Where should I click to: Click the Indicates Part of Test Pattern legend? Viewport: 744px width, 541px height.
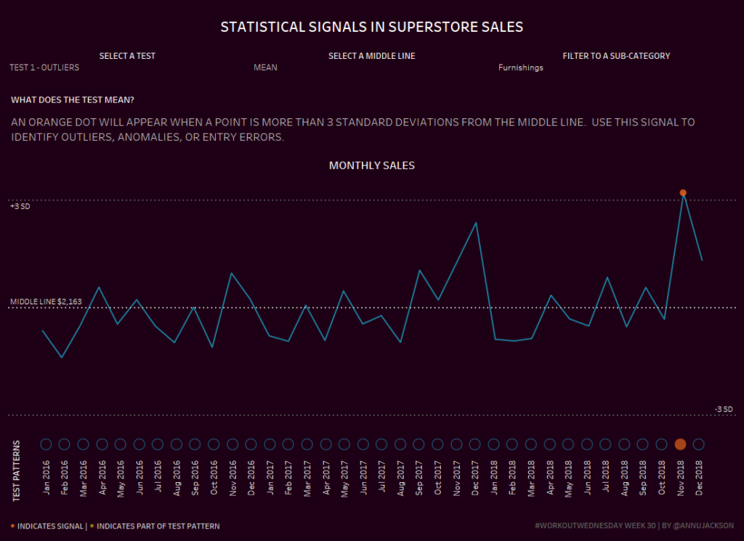click(x=158, y=526)
